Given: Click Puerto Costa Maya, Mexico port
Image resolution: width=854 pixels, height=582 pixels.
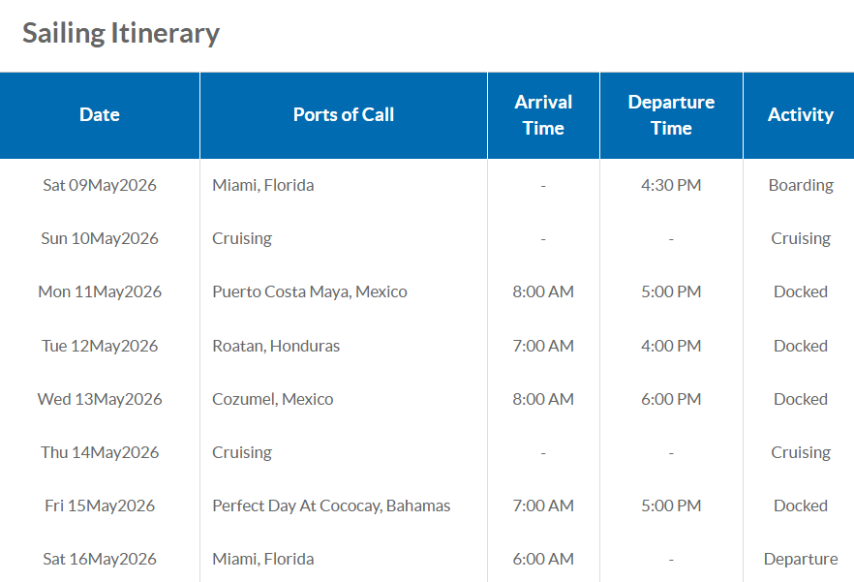Looking at the screenshot, I should point(310,291).
